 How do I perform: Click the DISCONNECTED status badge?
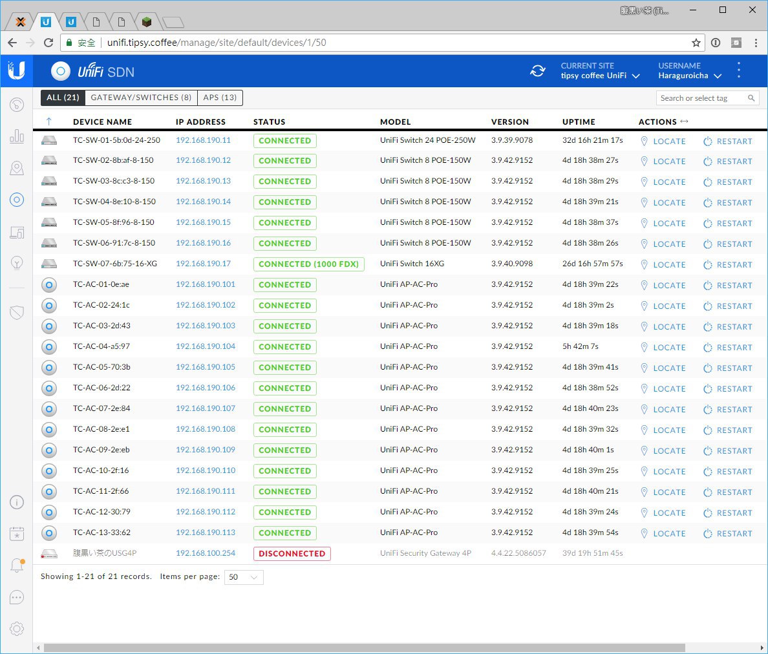(x=292, y=554)
